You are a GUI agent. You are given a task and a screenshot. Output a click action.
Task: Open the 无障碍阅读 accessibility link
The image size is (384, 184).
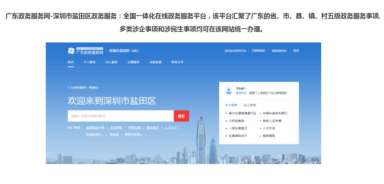tap(258, 51)
